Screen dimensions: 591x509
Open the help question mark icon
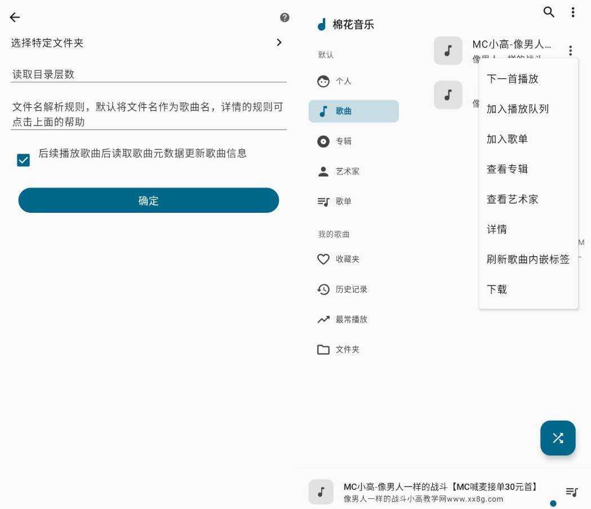point(285,17)
